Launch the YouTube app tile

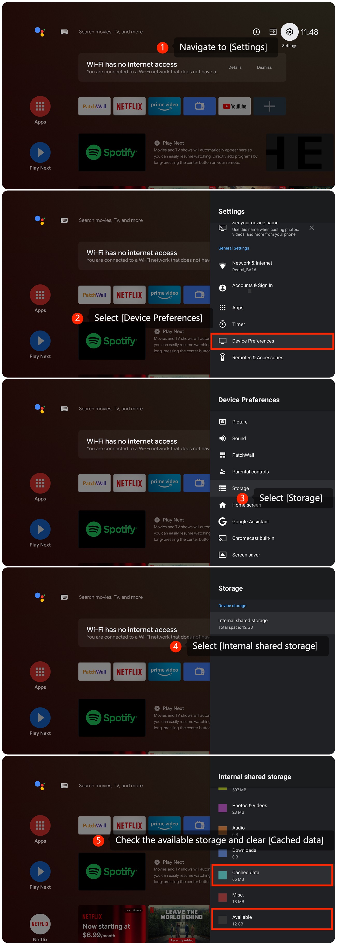coord(234,106)
